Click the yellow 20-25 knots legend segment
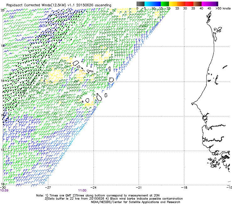The width and height of the screenshot is (232, 204). pyautogui.click(x=173, y=4)
